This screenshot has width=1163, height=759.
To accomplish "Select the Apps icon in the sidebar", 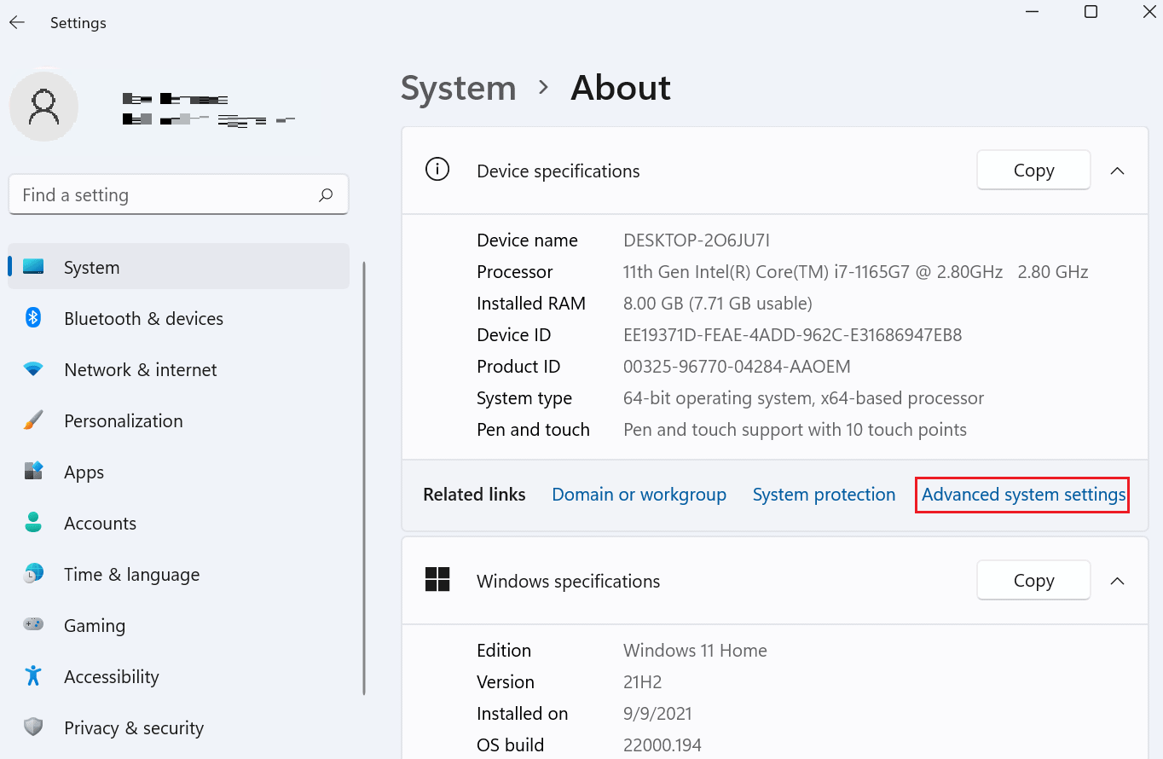I will [32, 471].
